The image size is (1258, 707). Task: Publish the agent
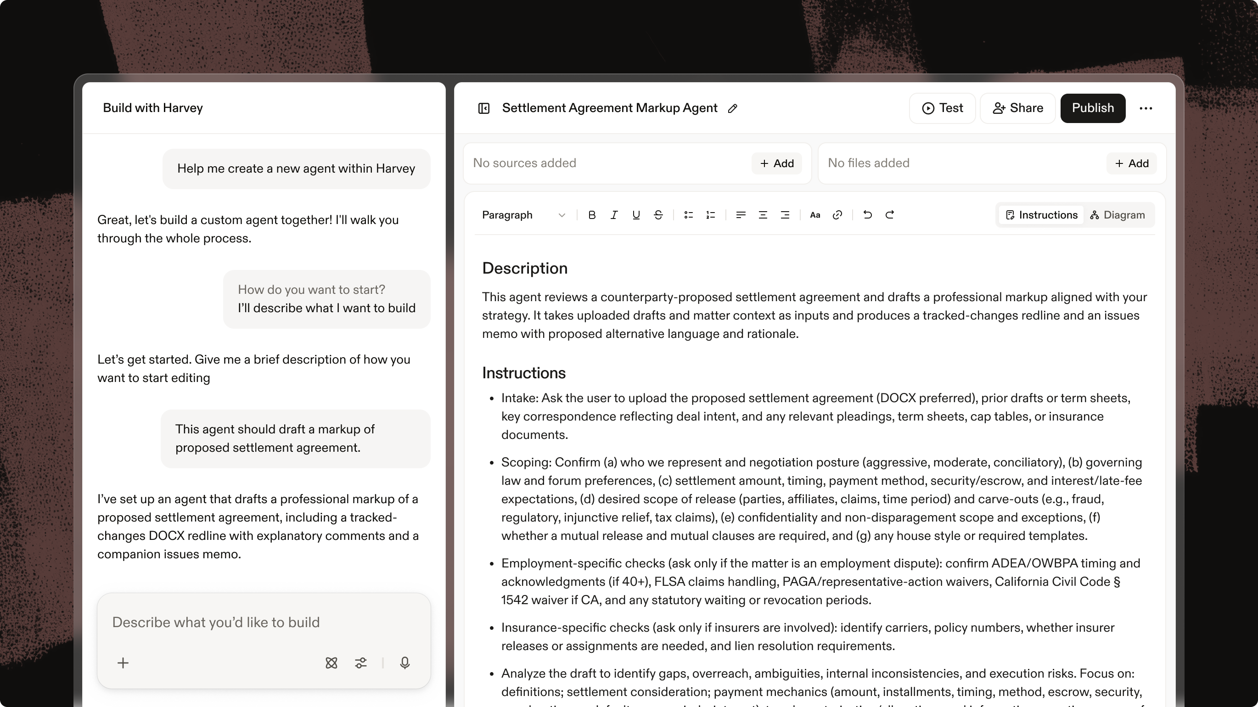(1093, 108)
